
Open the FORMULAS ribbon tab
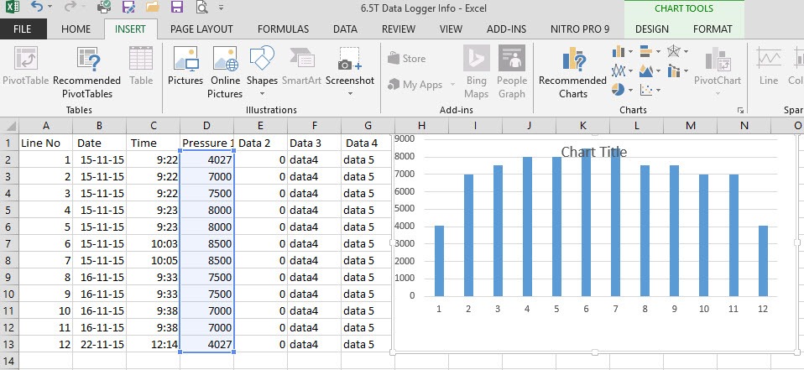pos(283,29)
